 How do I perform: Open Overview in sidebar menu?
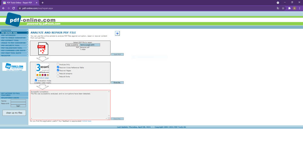coord(14,30)
